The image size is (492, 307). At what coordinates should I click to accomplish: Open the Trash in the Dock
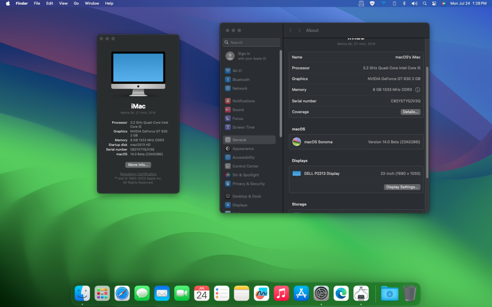[409, 294]
